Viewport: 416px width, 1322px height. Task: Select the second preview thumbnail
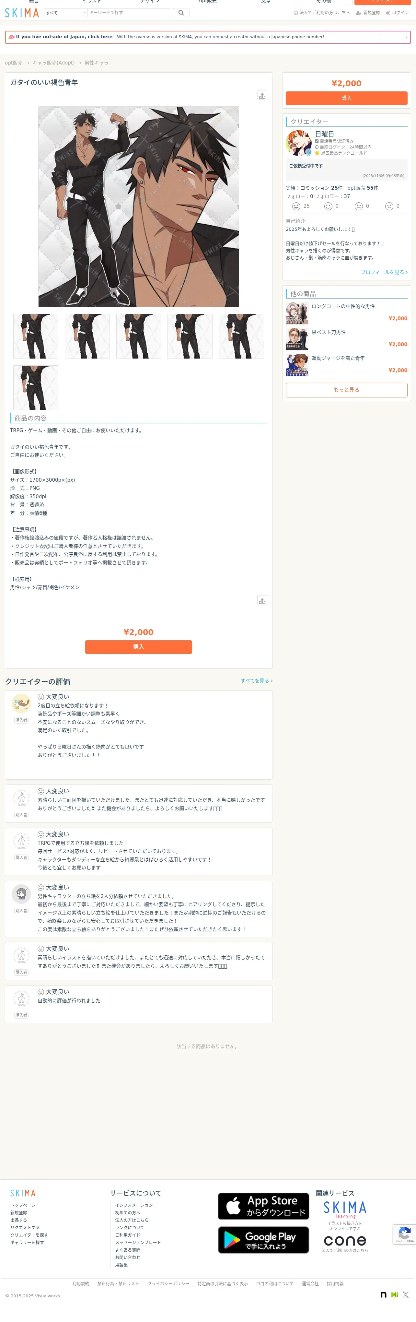(x=87, y=336)
